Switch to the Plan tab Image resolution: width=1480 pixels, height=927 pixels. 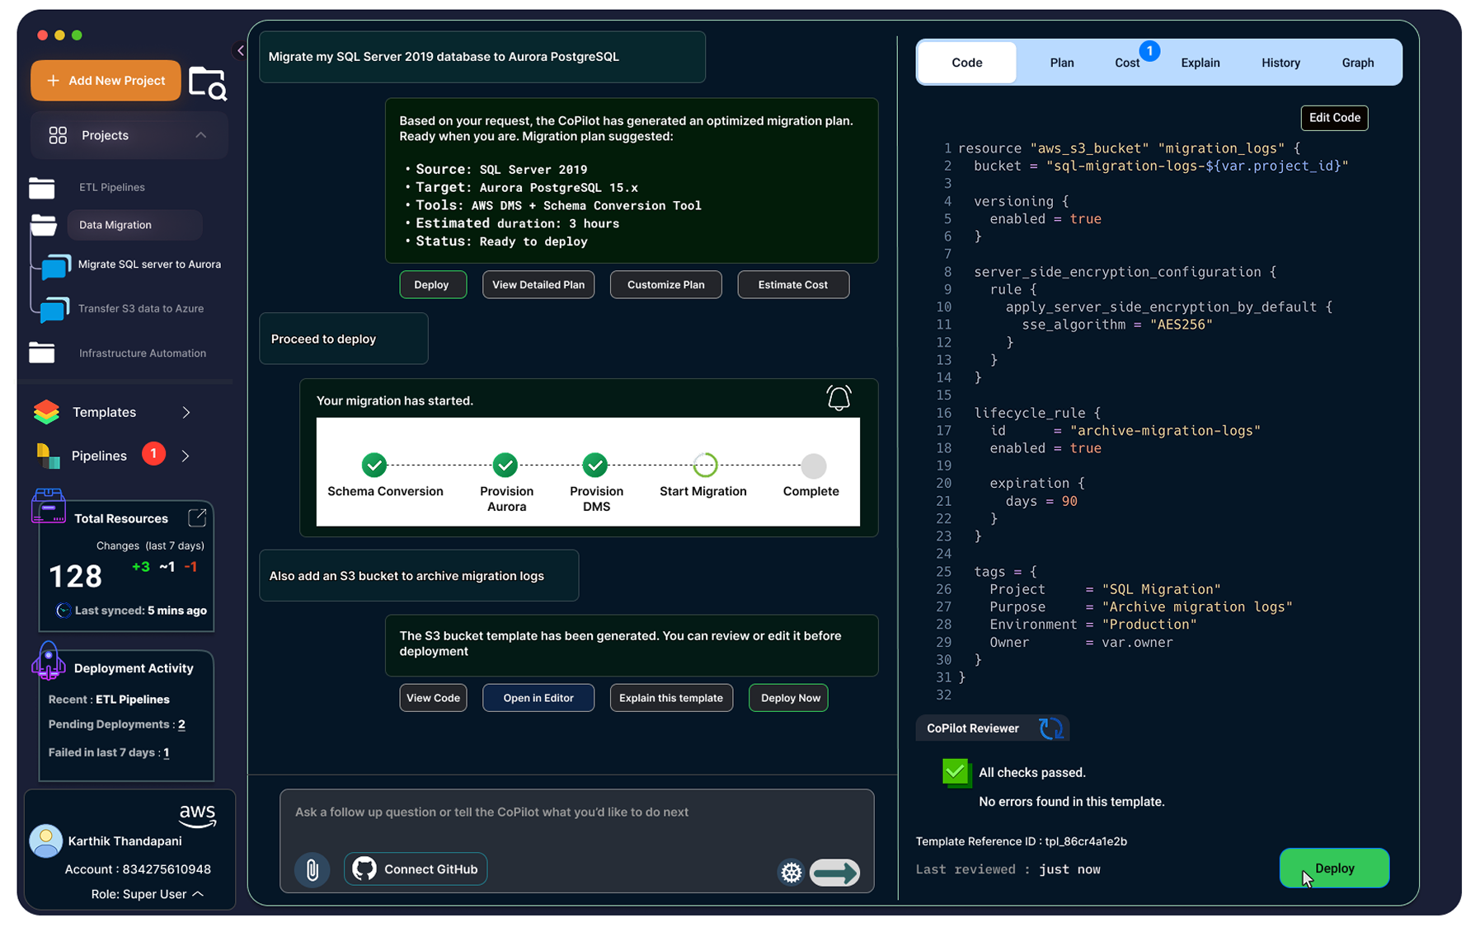(x=1062, y=63)
